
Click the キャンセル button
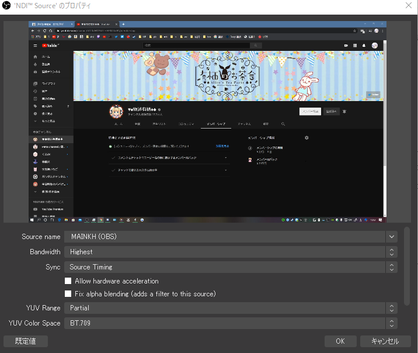point(385,341)
